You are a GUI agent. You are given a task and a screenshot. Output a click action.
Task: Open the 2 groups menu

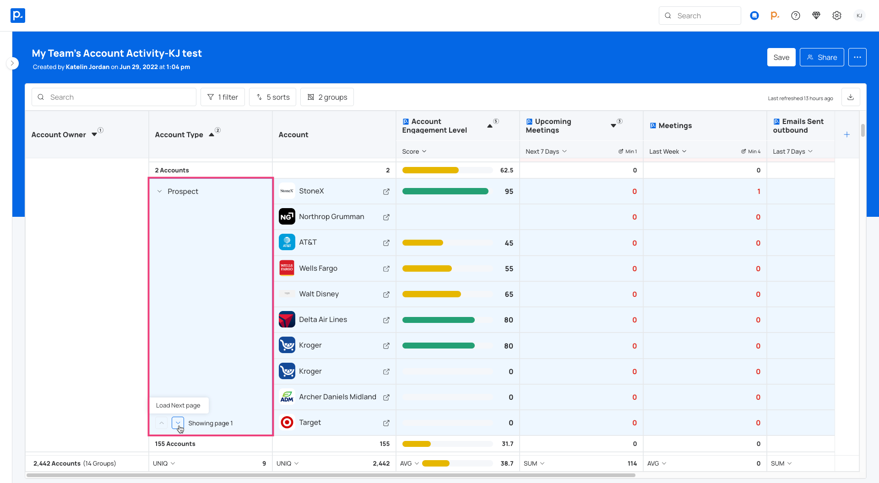pos(327,97)
